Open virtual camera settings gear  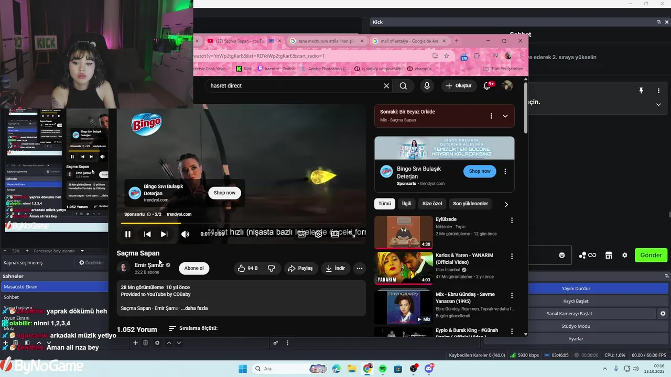coord(663,314)
